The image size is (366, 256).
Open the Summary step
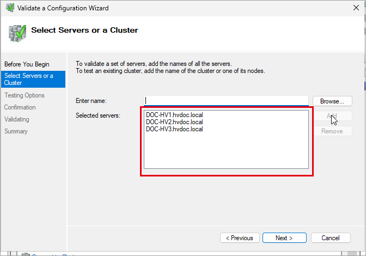(x=16, y=131)
